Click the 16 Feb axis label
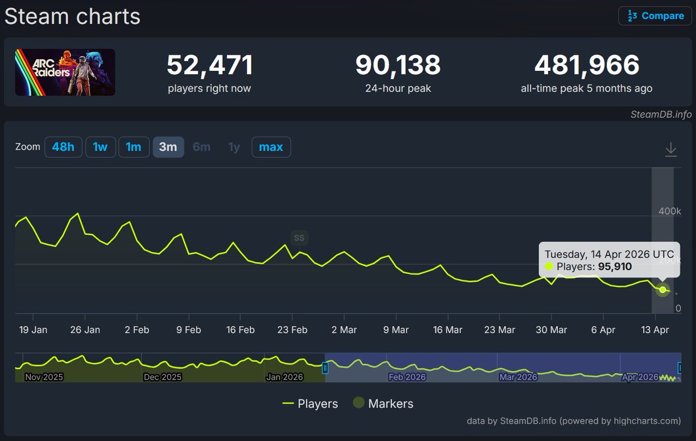Viewport: 696px width, 441px height. click(240, 330)
